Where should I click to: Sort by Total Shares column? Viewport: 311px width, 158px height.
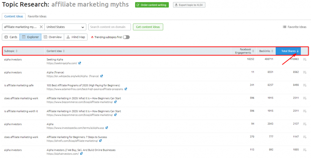[288, 51]
